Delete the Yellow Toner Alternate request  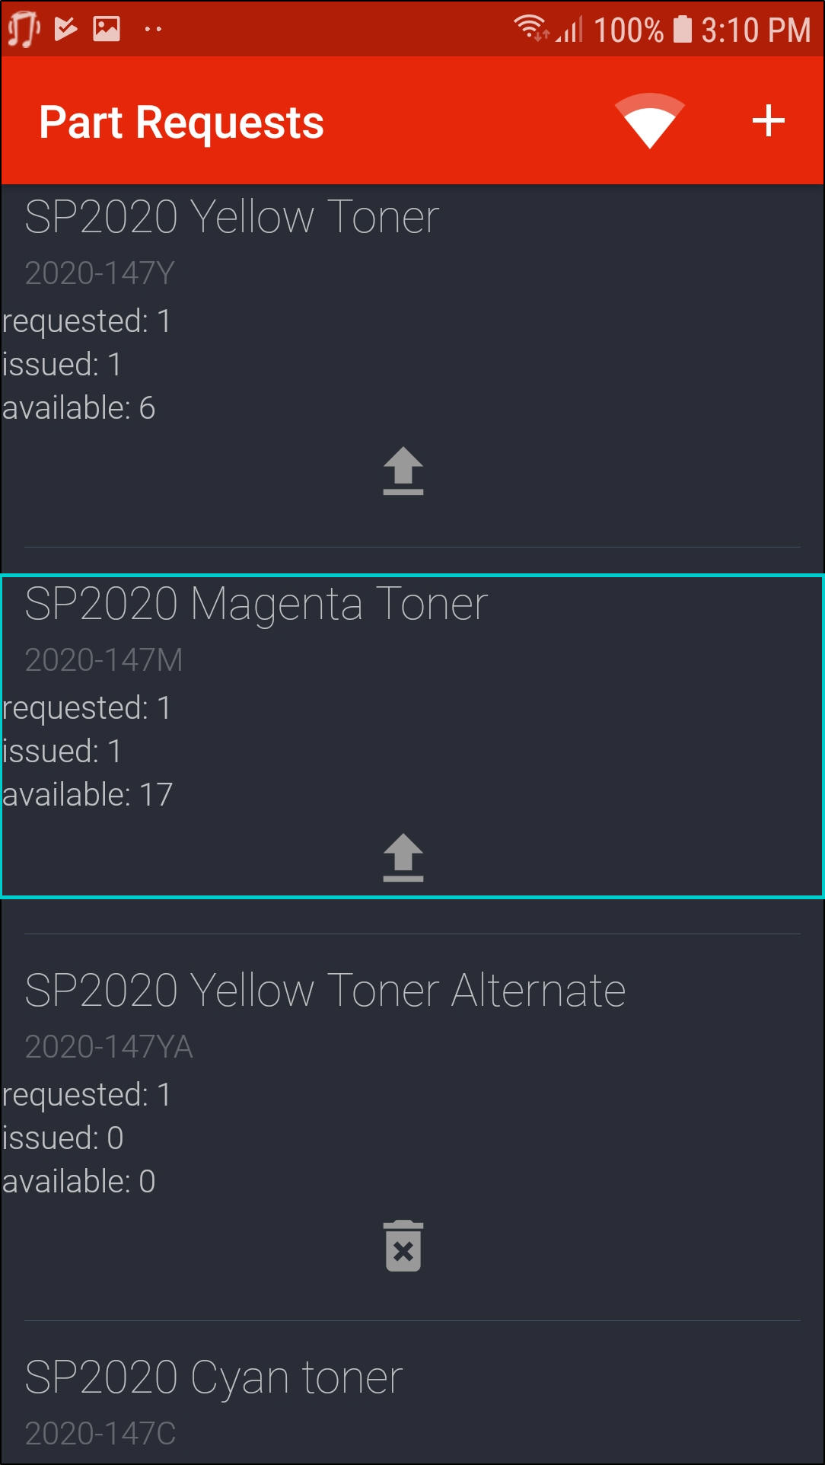(x=403, y=1246)
